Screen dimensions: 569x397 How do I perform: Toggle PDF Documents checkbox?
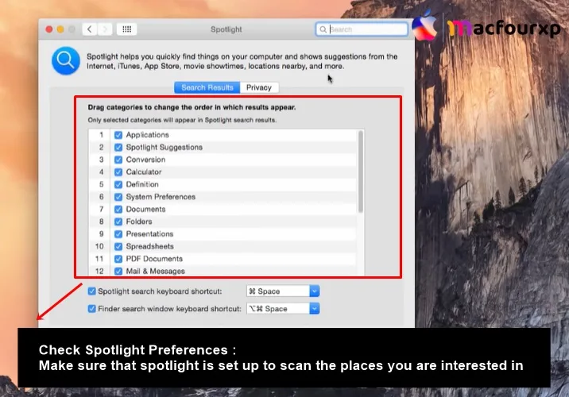click(118, 259)
